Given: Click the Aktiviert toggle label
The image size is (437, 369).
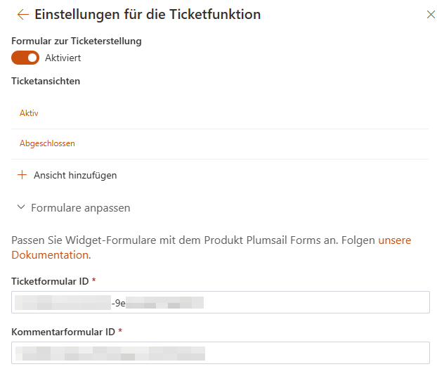Looking at the screenshot, I should [63, 58].
